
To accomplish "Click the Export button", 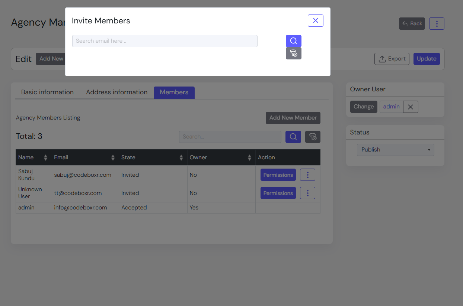I will [x=392, y=59].
